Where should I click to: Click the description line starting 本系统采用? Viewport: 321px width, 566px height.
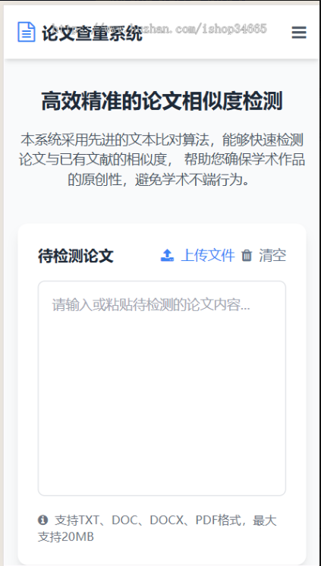[x=162, y=140]
